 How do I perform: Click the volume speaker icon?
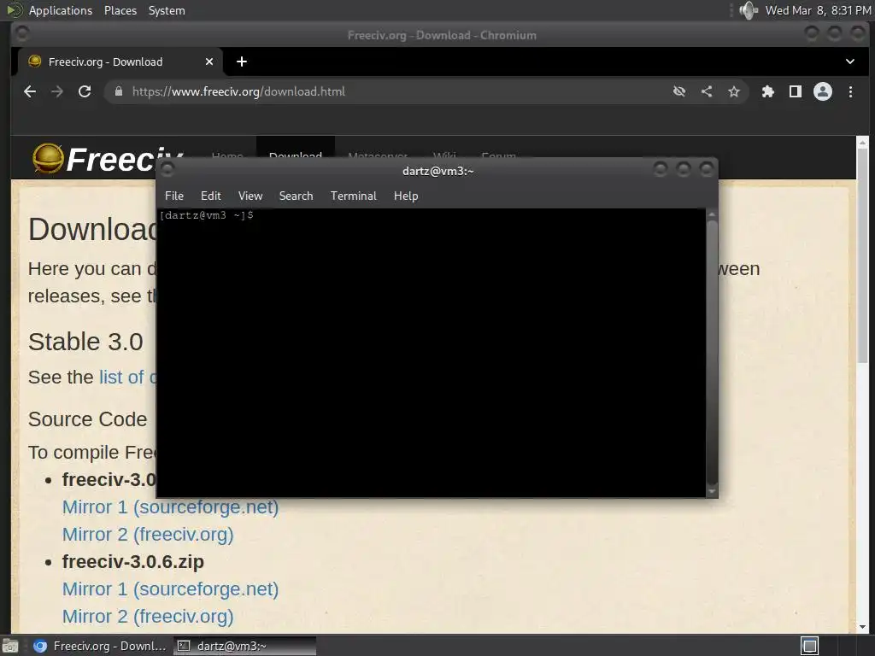pyautogui.click(x=749, y=10)
